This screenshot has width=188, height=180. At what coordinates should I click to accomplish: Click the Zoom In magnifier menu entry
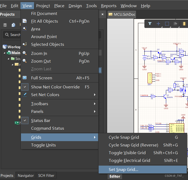pyautogui.click(x=39, y=54)
